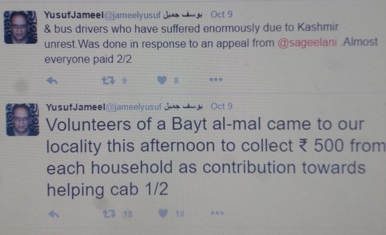Open YusufJameel profile name on bottom tweet
This screenshot has width=386, height=235.
click(x=75, y=107)
